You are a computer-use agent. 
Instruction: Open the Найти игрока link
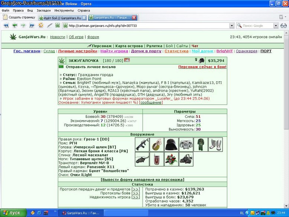pos(114,51)
